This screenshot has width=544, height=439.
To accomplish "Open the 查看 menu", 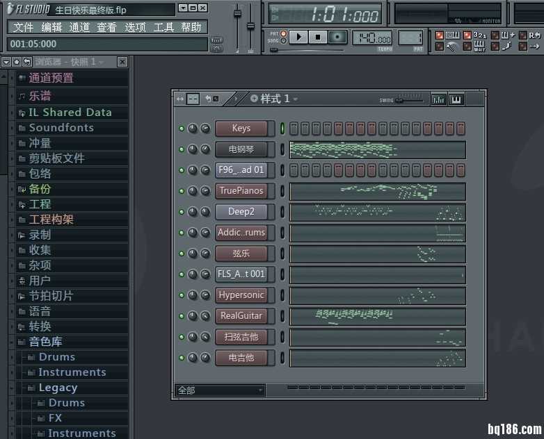I will tap(107, 27).
